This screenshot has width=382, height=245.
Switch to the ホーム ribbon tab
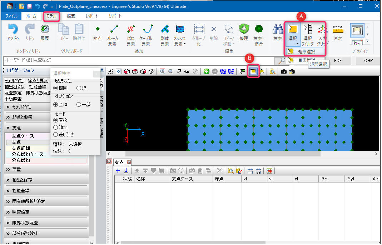pyautogui.click(x=31, y=16)
